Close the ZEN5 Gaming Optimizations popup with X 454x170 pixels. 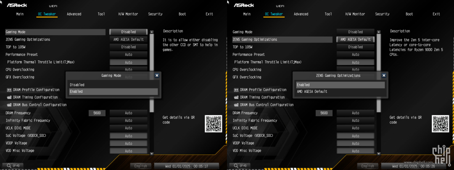point(384,76)
